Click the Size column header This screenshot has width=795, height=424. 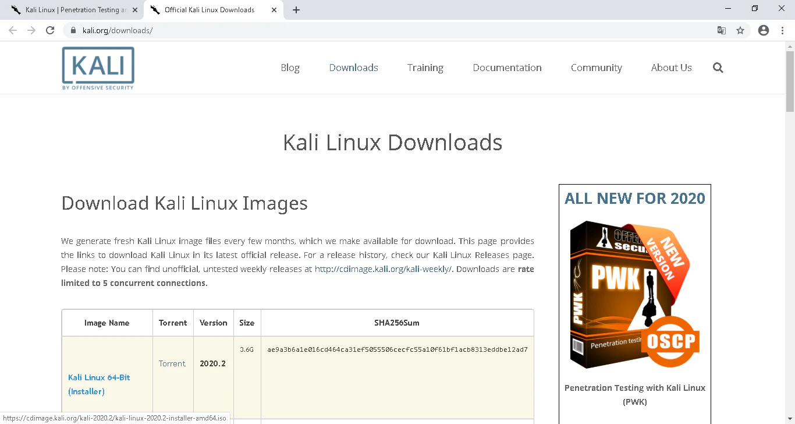pyautogui.click(x=247, y=323)
